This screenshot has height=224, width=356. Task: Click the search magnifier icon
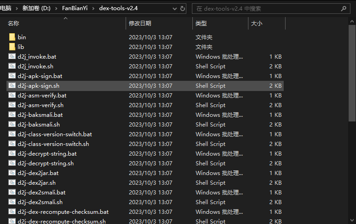[343, 9]
